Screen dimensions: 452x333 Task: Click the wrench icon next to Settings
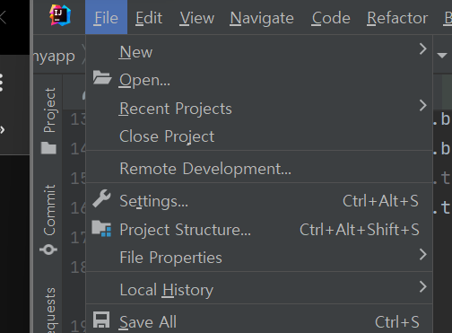point(101,198)
